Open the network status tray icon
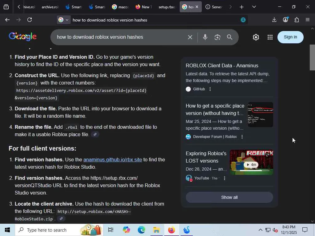315x236 pixels. coord(268,230)
